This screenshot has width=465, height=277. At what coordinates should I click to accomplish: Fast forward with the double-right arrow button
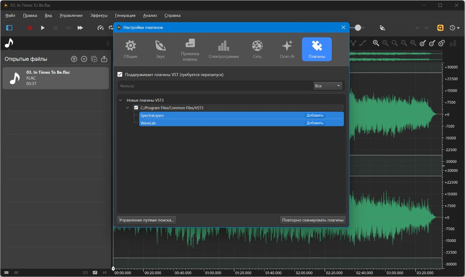[x=80, y=28]
